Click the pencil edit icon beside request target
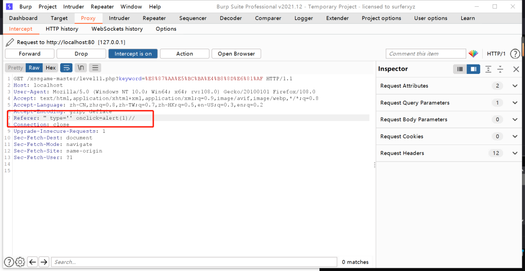Image resolution: width=525 pixels, height=271 pixels. pyautogui.click(x=10, y=42)
